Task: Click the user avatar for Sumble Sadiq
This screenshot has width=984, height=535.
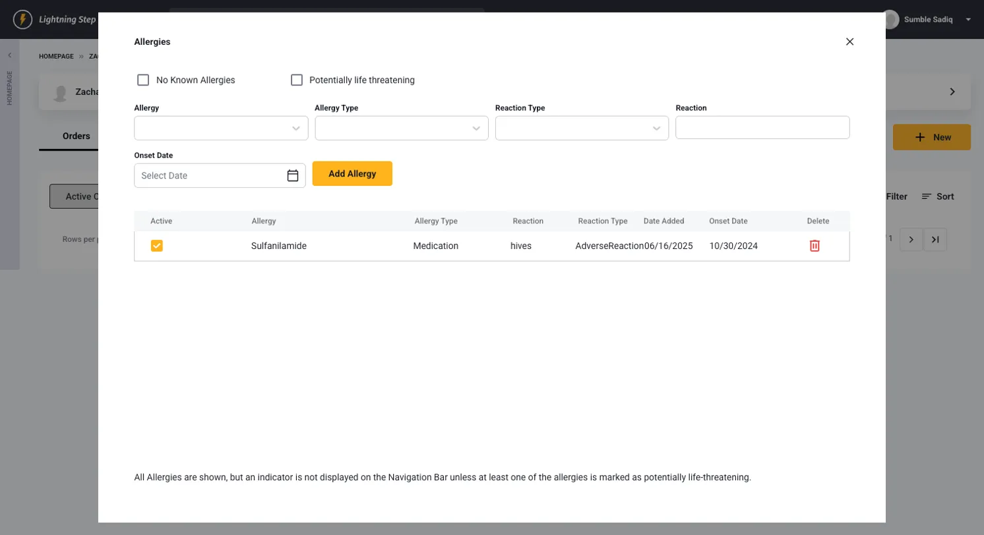Action: click(891, 20)
